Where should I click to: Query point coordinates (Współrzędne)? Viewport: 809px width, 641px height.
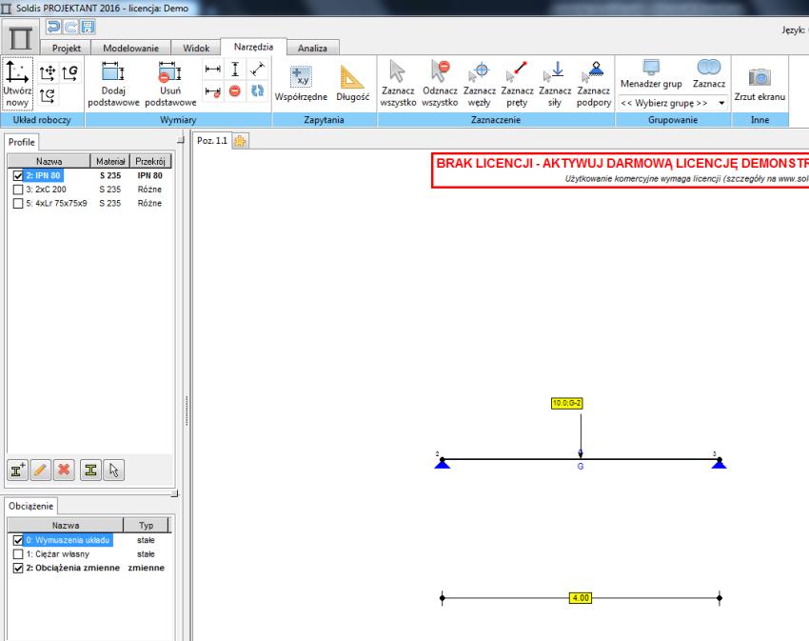tap(301, 84)
